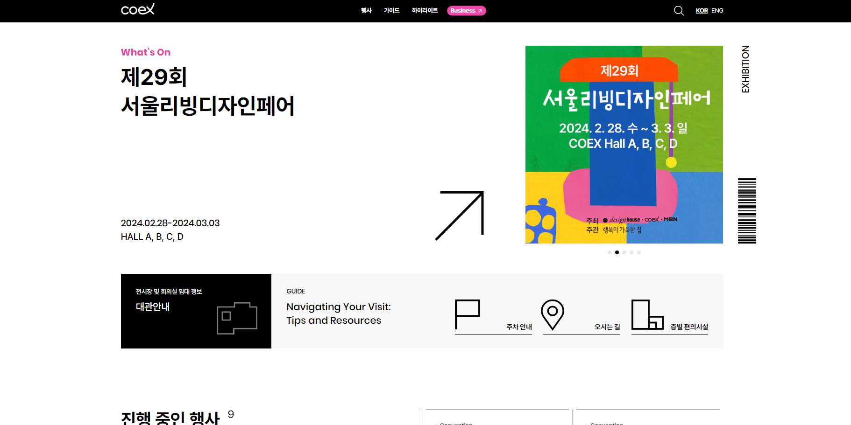
Task: Open the 서울리빙디자인페어 poster image
Action: (x=624, y=145)
